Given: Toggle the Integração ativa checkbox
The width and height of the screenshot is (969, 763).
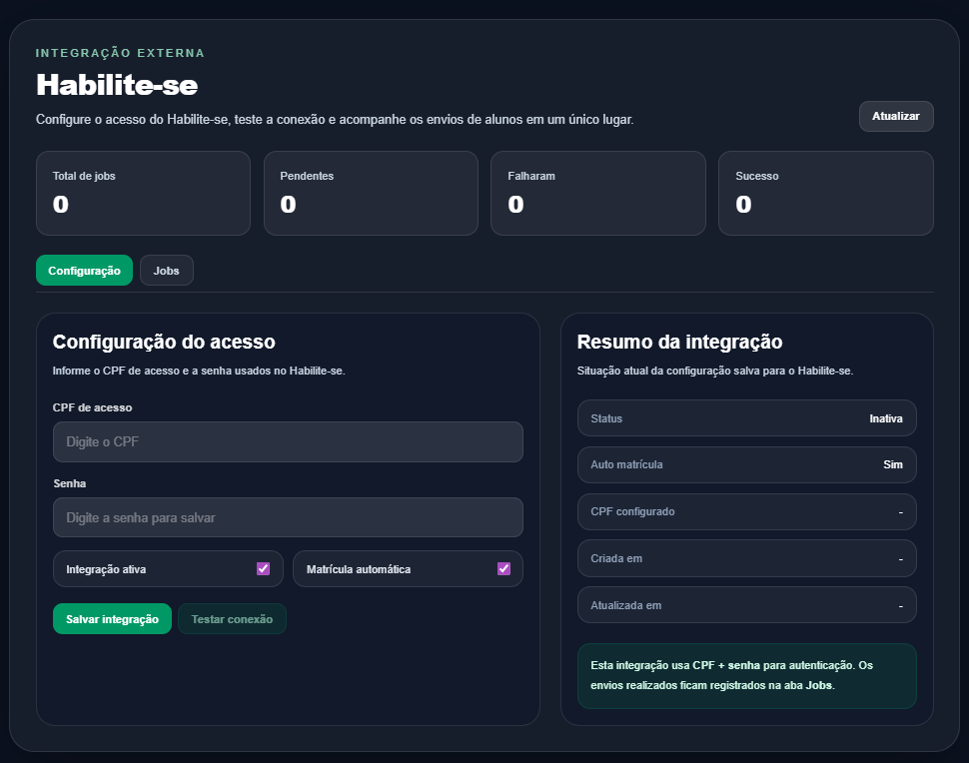Looking at the screenshot, I should 264,568.
